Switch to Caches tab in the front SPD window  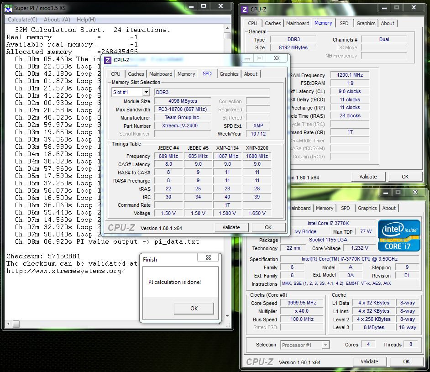click(x=136, y=74)
